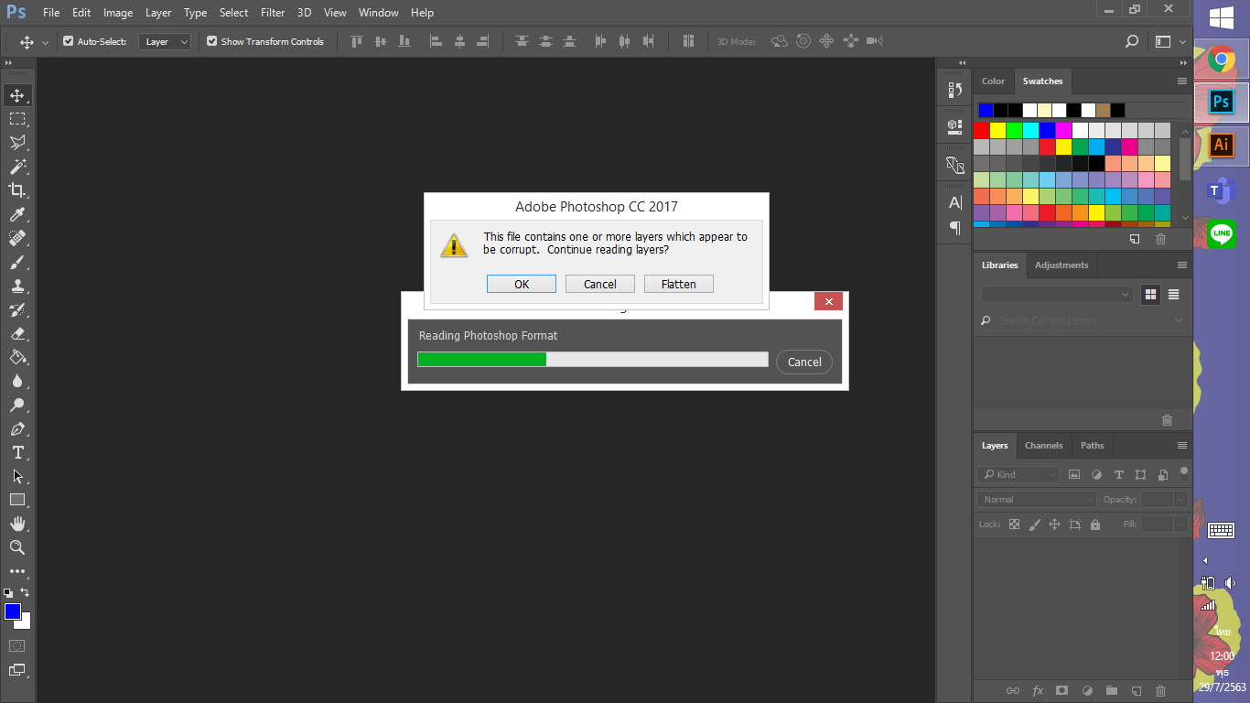
Task: Select the Magic Wand tool
Action: pyautogui.click(x=17, y=167)
